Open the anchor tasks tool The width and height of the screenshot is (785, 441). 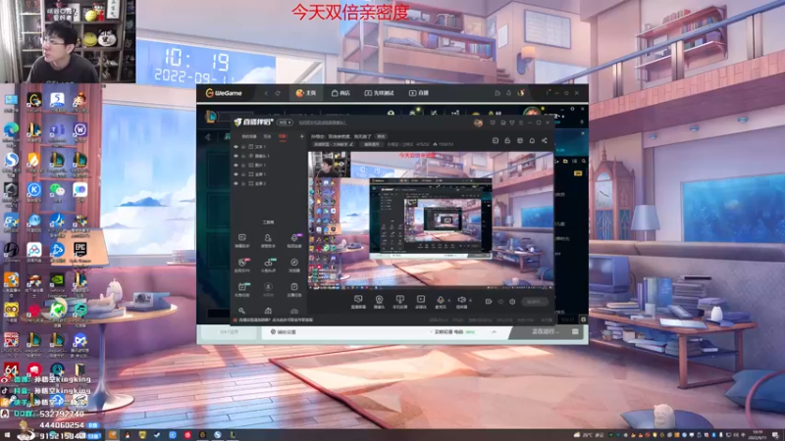(293, 289)
